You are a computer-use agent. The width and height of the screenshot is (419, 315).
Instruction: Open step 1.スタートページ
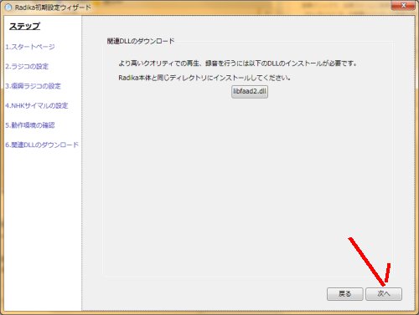click(30, 47)
